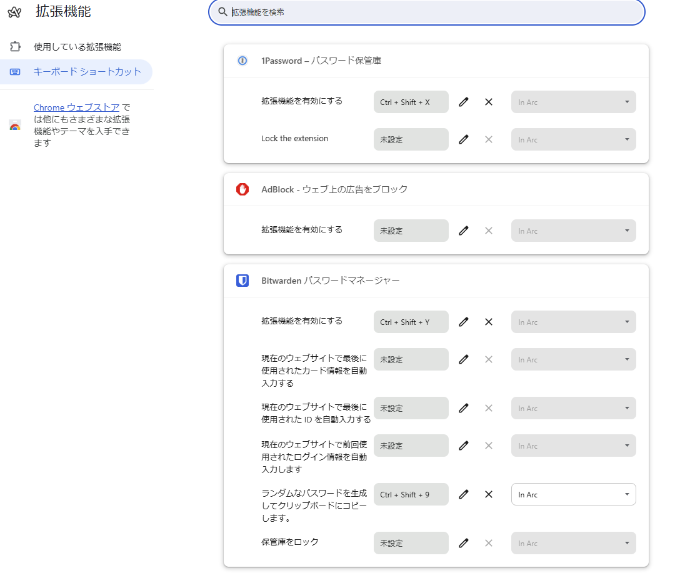
Task: Click the X beside Lock the extension
Action: point(489,139)
